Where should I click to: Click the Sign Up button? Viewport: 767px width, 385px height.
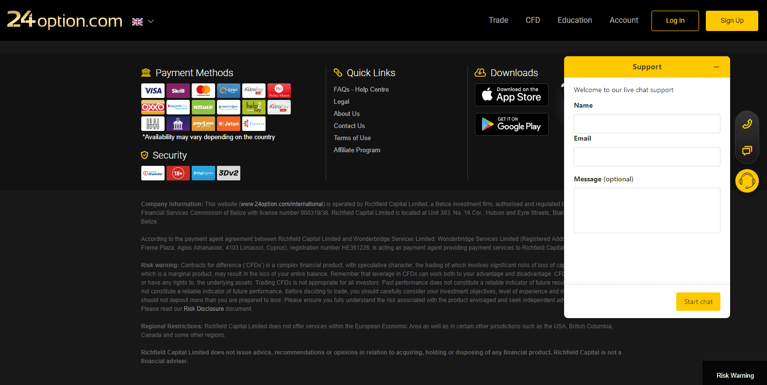click(732, 21)
